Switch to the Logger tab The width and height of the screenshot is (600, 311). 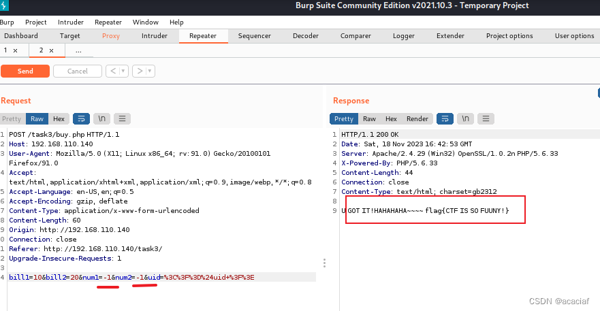(404, 36)
